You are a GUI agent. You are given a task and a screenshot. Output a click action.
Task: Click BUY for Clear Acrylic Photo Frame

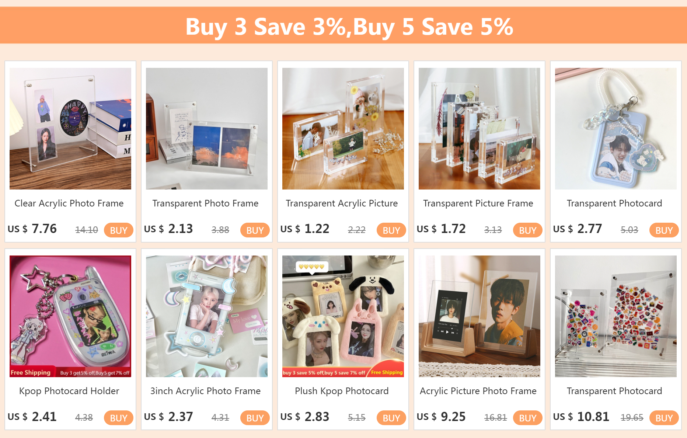pos(118,230)
